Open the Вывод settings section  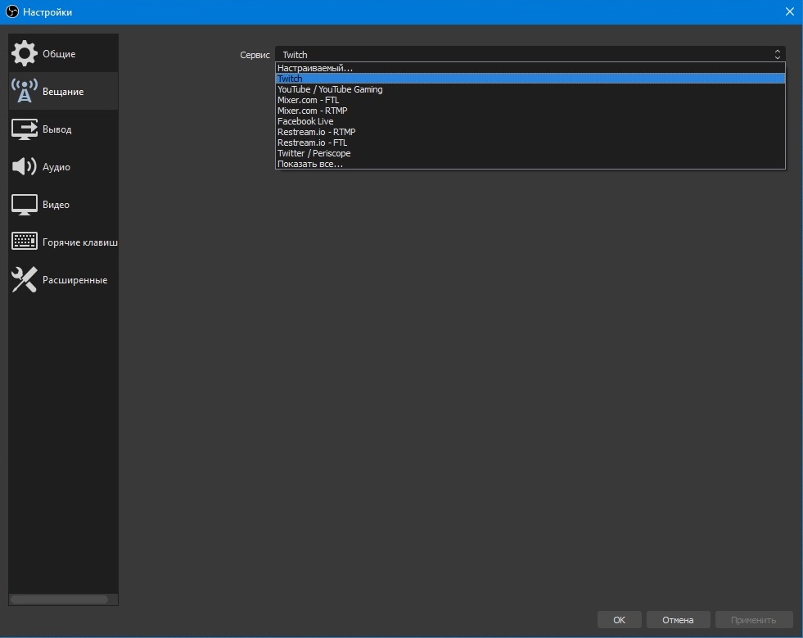[63, 129]
